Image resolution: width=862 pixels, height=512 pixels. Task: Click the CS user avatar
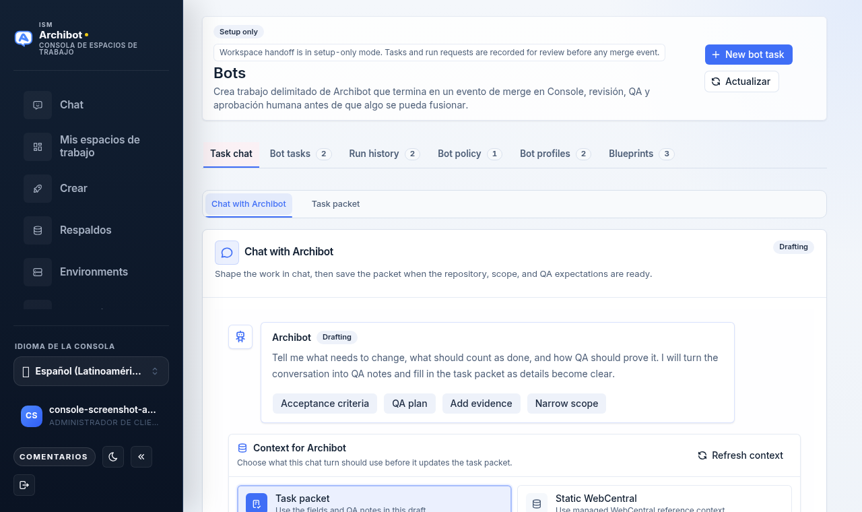[x=32, y=416]
